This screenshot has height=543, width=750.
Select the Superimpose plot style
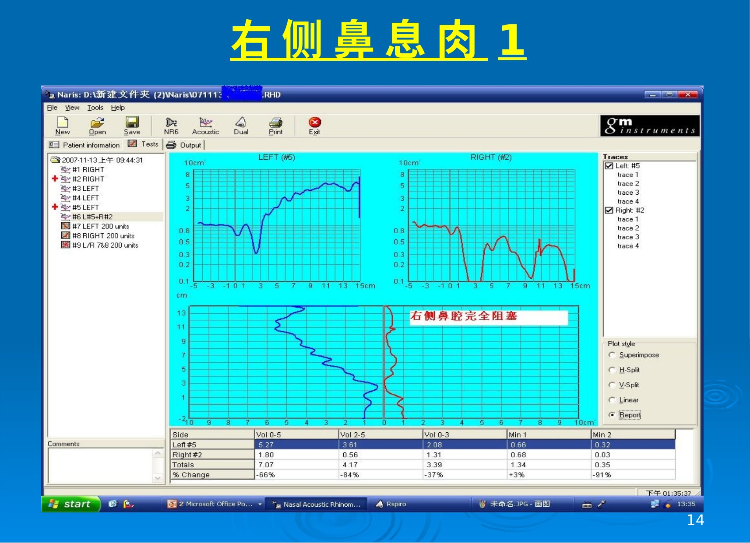(612, 355)
